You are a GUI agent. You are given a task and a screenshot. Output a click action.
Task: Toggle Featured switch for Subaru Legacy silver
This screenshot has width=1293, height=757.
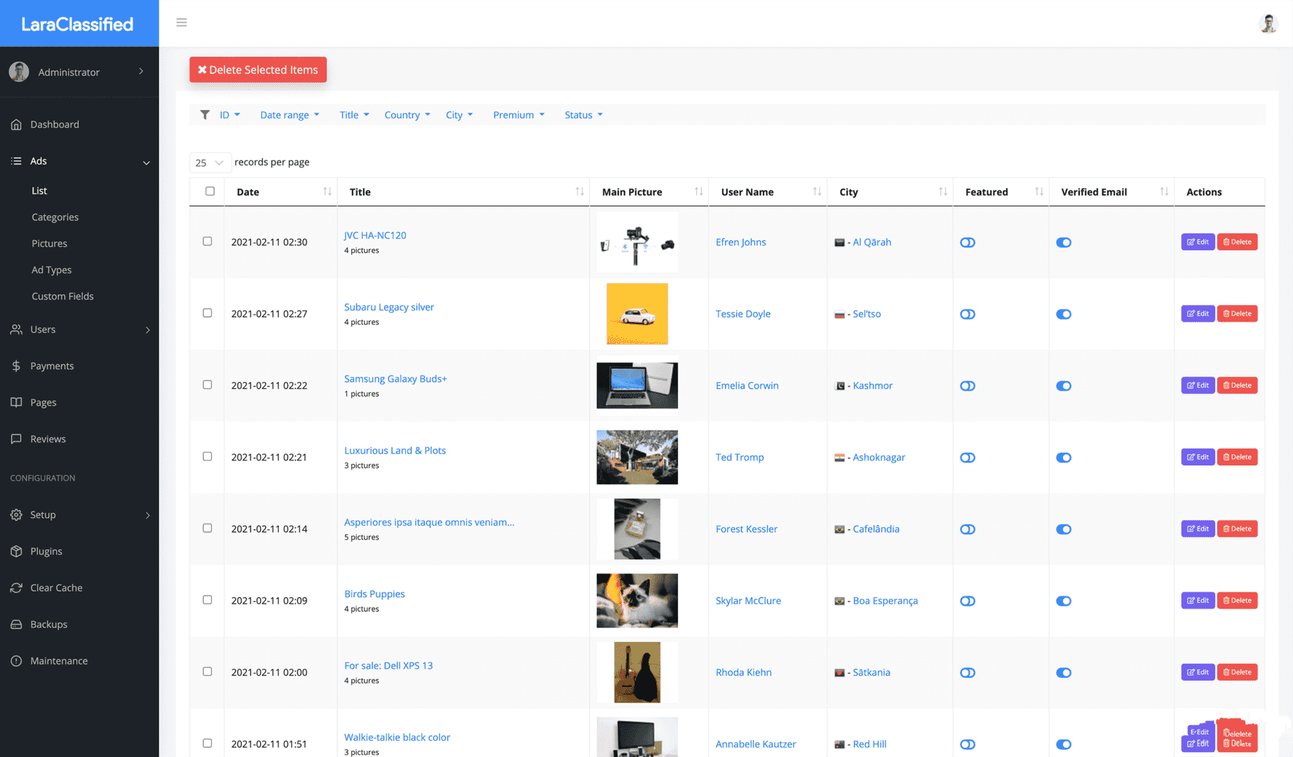968,314
